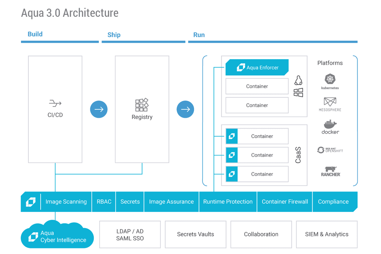Select Image Scanning in the feature bar

[66, 202]
